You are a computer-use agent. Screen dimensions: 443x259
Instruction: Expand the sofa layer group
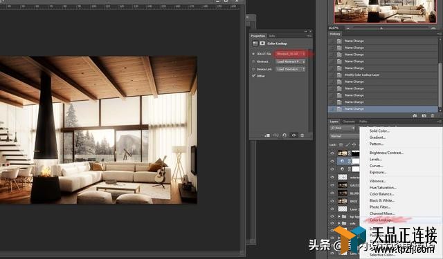(x=339, y=223)
